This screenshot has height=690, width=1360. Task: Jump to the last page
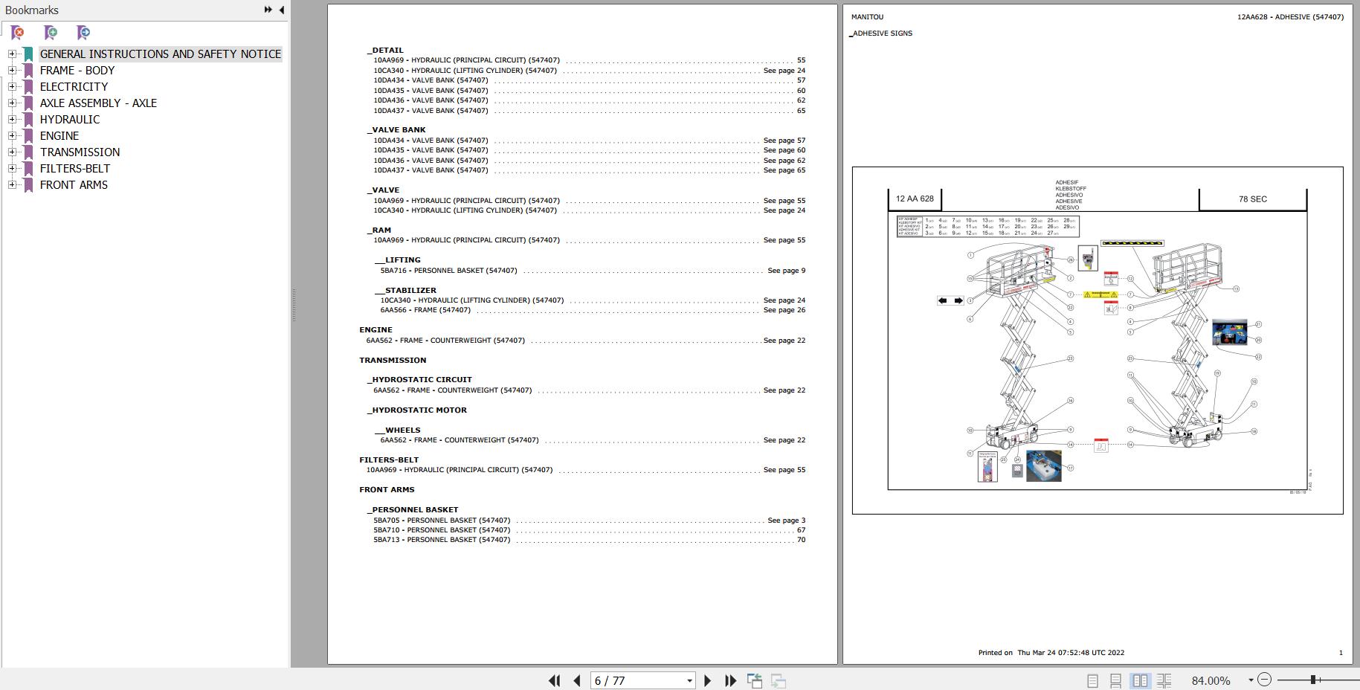click(x=730, y=680)
